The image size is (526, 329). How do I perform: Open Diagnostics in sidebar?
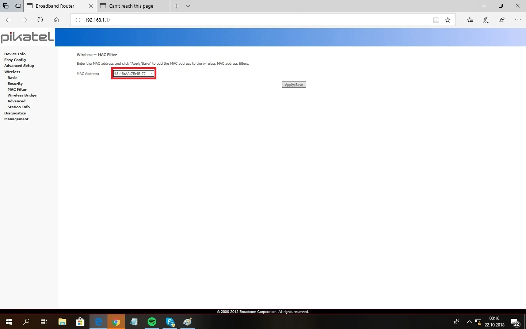click(15, 113)
